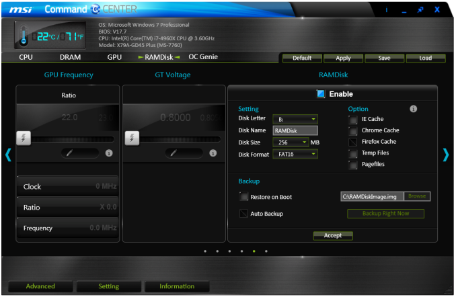Select the RAMDisk tab

[159, 57]
